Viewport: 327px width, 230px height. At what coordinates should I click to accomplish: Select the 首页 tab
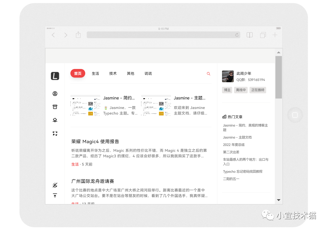click(78, 74)
